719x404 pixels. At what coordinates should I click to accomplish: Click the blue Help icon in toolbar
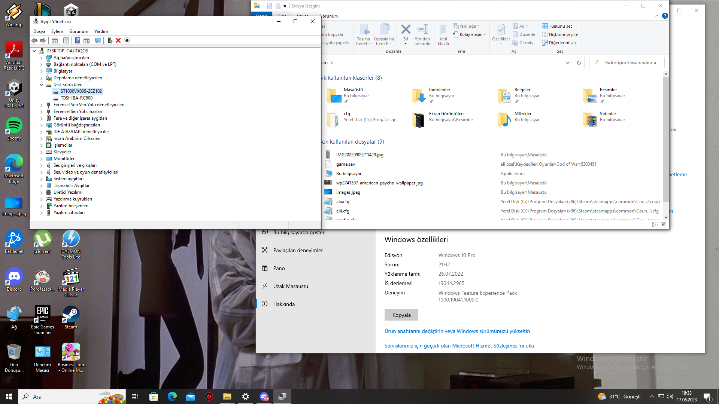(x=78, y=40)
